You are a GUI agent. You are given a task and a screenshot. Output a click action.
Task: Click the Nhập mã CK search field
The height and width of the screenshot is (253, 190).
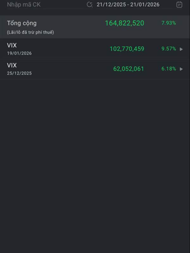pyautogui.click(x=24, y=5)
